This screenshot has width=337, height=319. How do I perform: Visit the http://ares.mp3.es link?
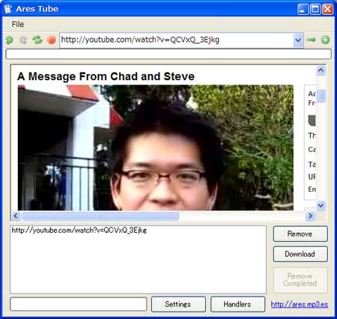[300, 304]
